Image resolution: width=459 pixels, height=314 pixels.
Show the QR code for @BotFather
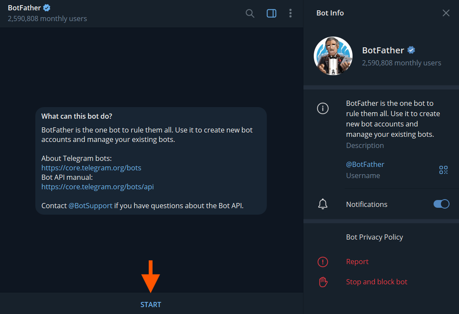tap(443, 170)
